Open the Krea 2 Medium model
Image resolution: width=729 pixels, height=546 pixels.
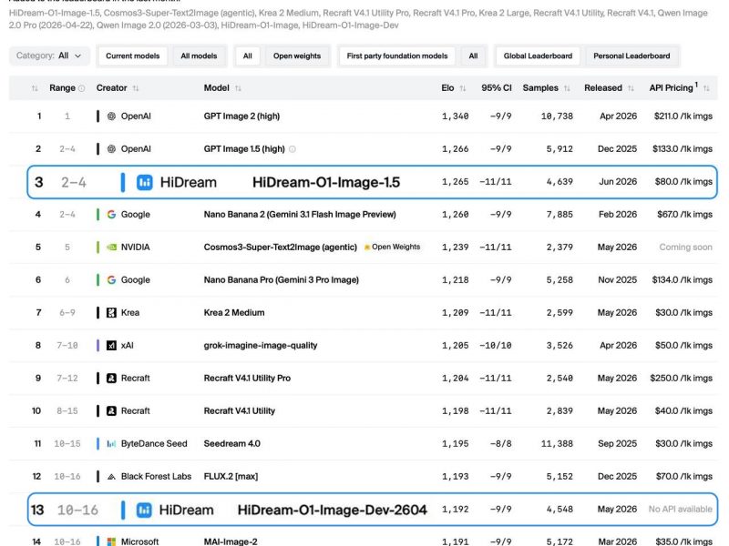[x=234, y=312]
